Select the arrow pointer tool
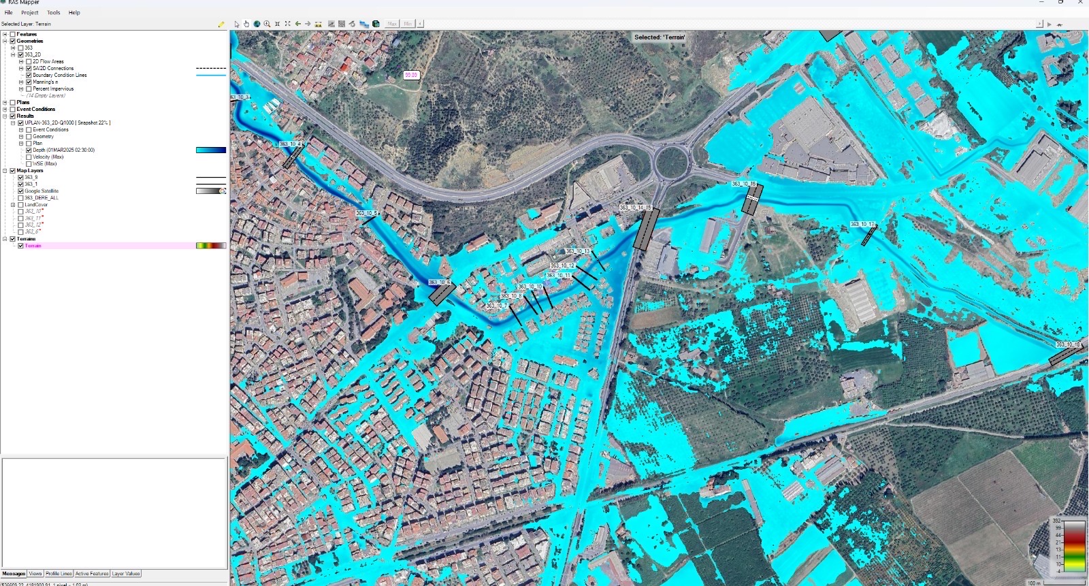Viewport: 1089px width, 586px height. click(x=237, y=24)
